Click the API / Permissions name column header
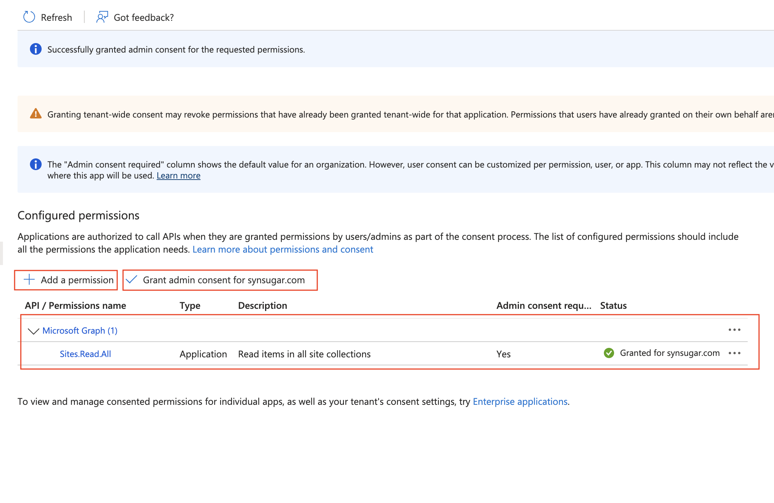 76,306
